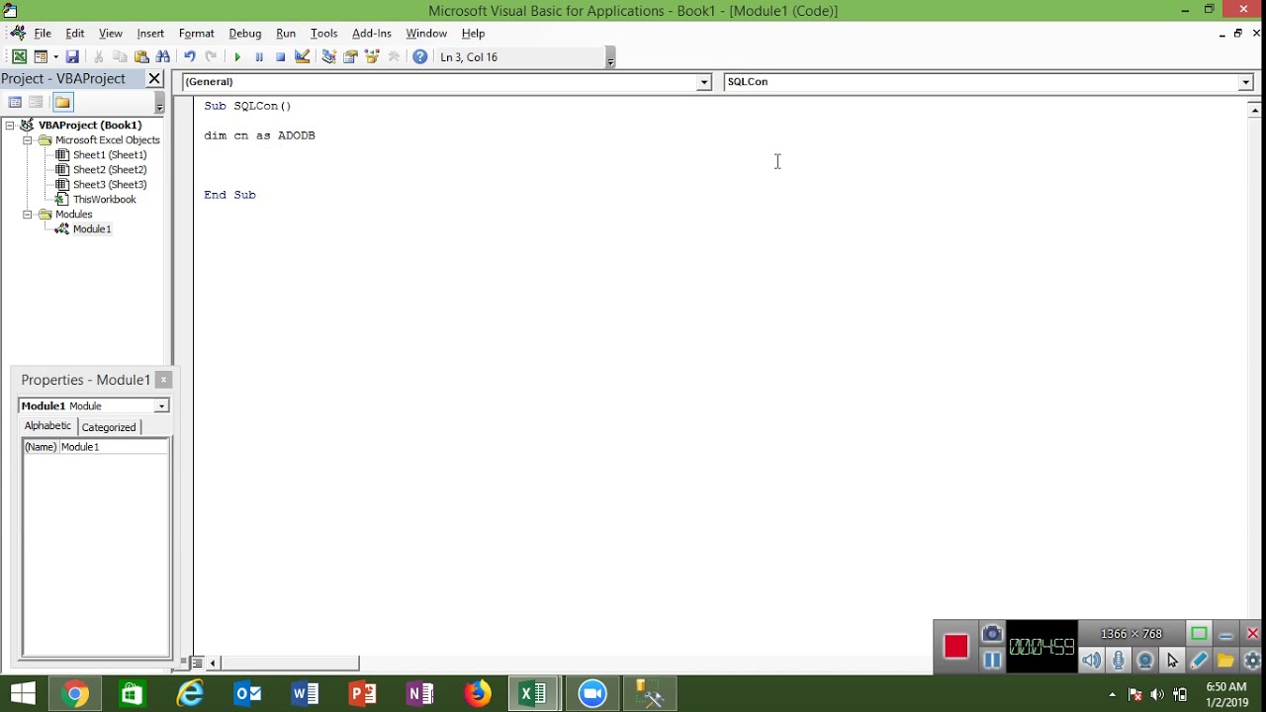Open the Run menu

[x=286, y=34]
